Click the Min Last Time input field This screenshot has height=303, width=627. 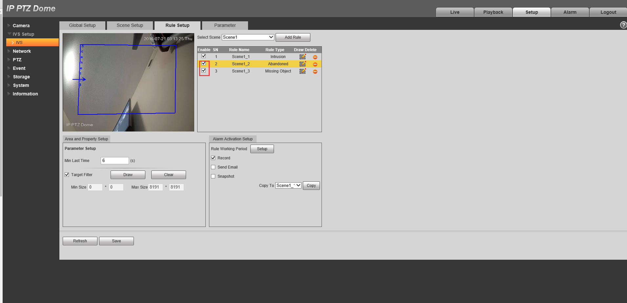pos(115,161)
